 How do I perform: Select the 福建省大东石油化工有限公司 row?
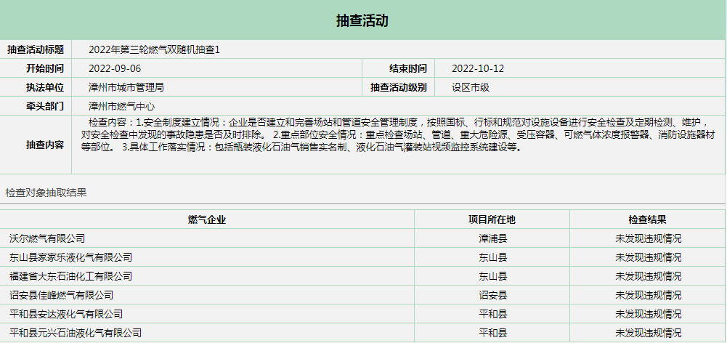(x=71, y=276)
